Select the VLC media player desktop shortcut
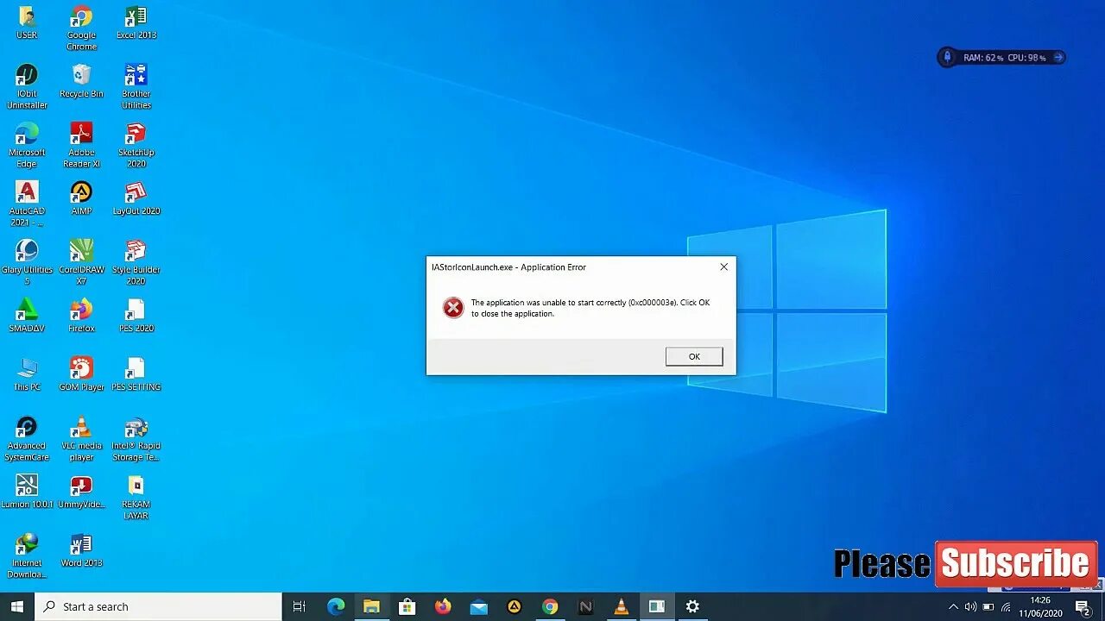 pos(81,439)
